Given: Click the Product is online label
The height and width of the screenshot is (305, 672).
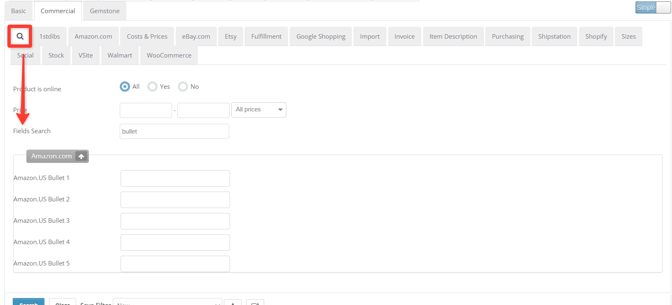Looking at the screenshot, I should [37, 89].
